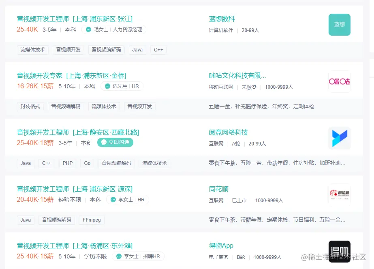This screenshot has height=269, width=374.
Task: Click 音视频开发 tag in 蓝想数科 row
Action: [x=68, y=50]
